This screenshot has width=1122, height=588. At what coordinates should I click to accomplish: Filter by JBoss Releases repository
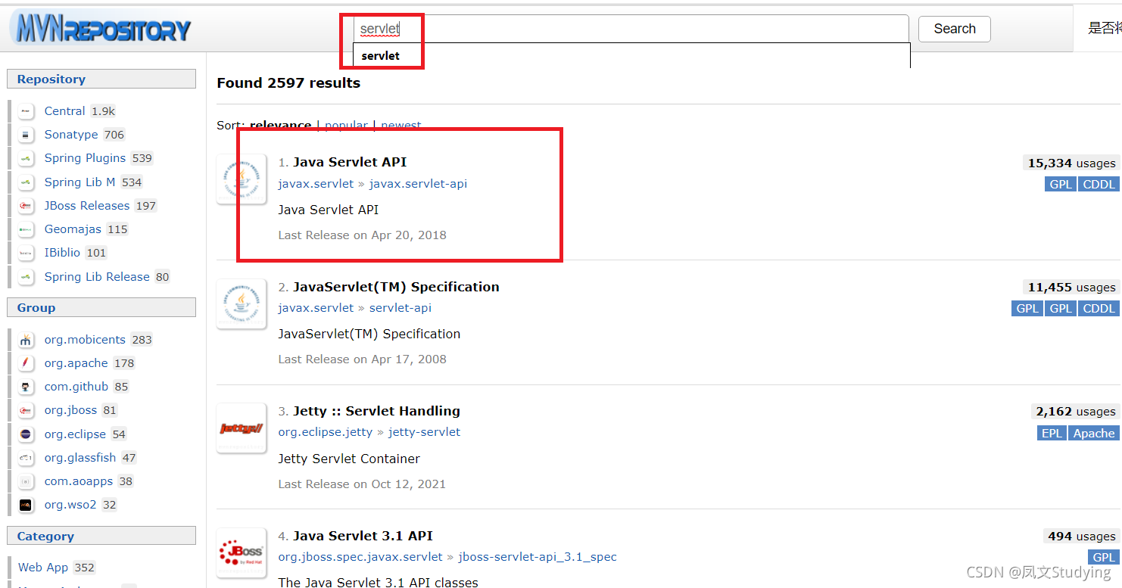click(x=87, y=206)
